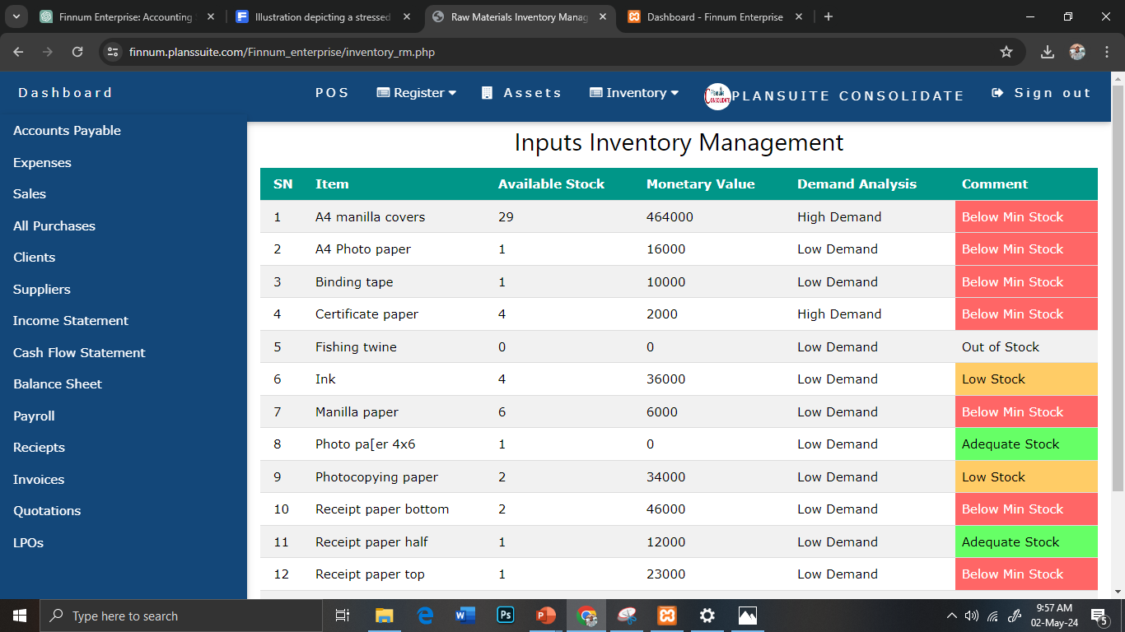1125x632 pixels.
Task: Open the Windows Start menu
Action: (18, 615)
